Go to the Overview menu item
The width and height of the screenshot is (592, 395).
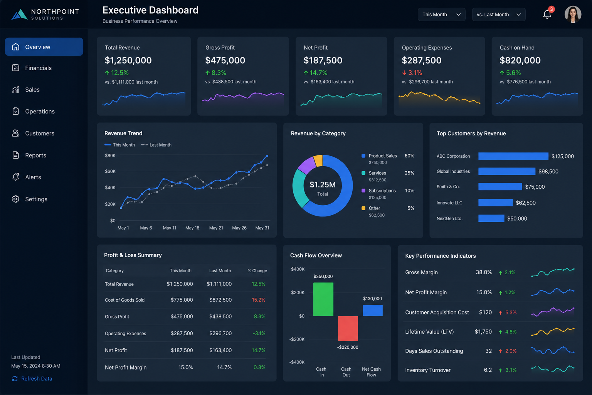[44, 47]
